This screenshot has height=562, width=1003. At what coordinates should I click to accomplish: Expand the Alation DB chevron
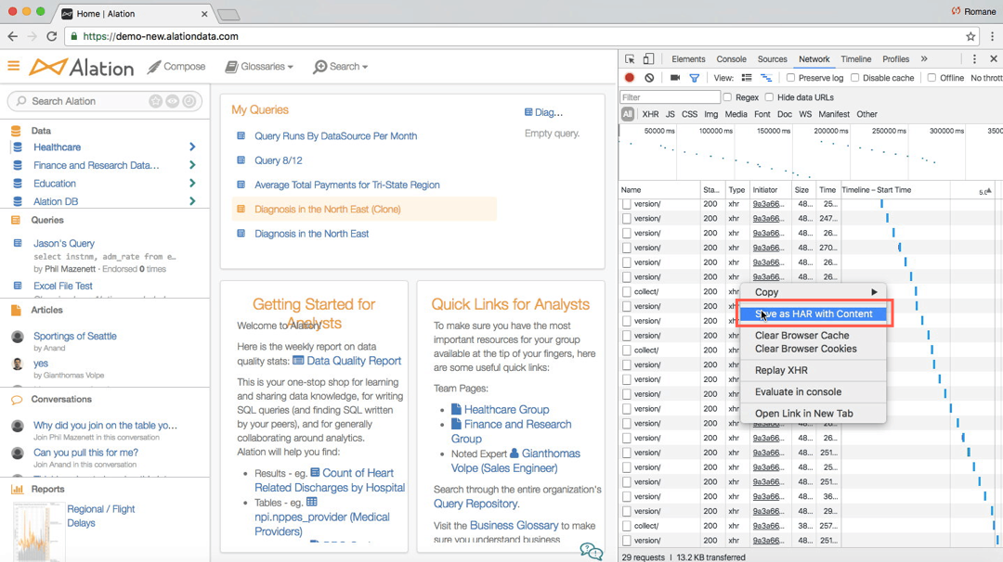[192, 201]
